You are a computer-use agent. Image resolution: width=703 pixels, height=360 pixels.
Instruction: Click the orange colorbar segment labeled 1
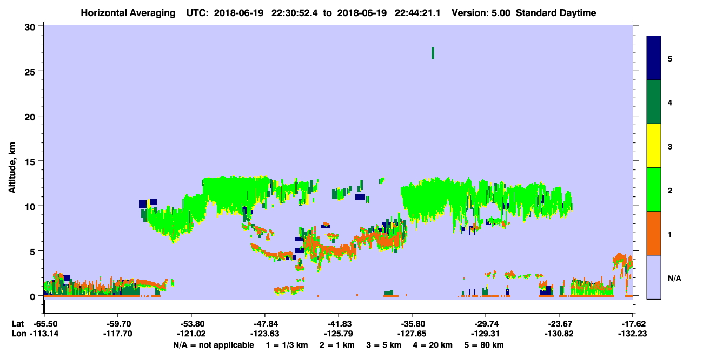[x=654, y=233]
